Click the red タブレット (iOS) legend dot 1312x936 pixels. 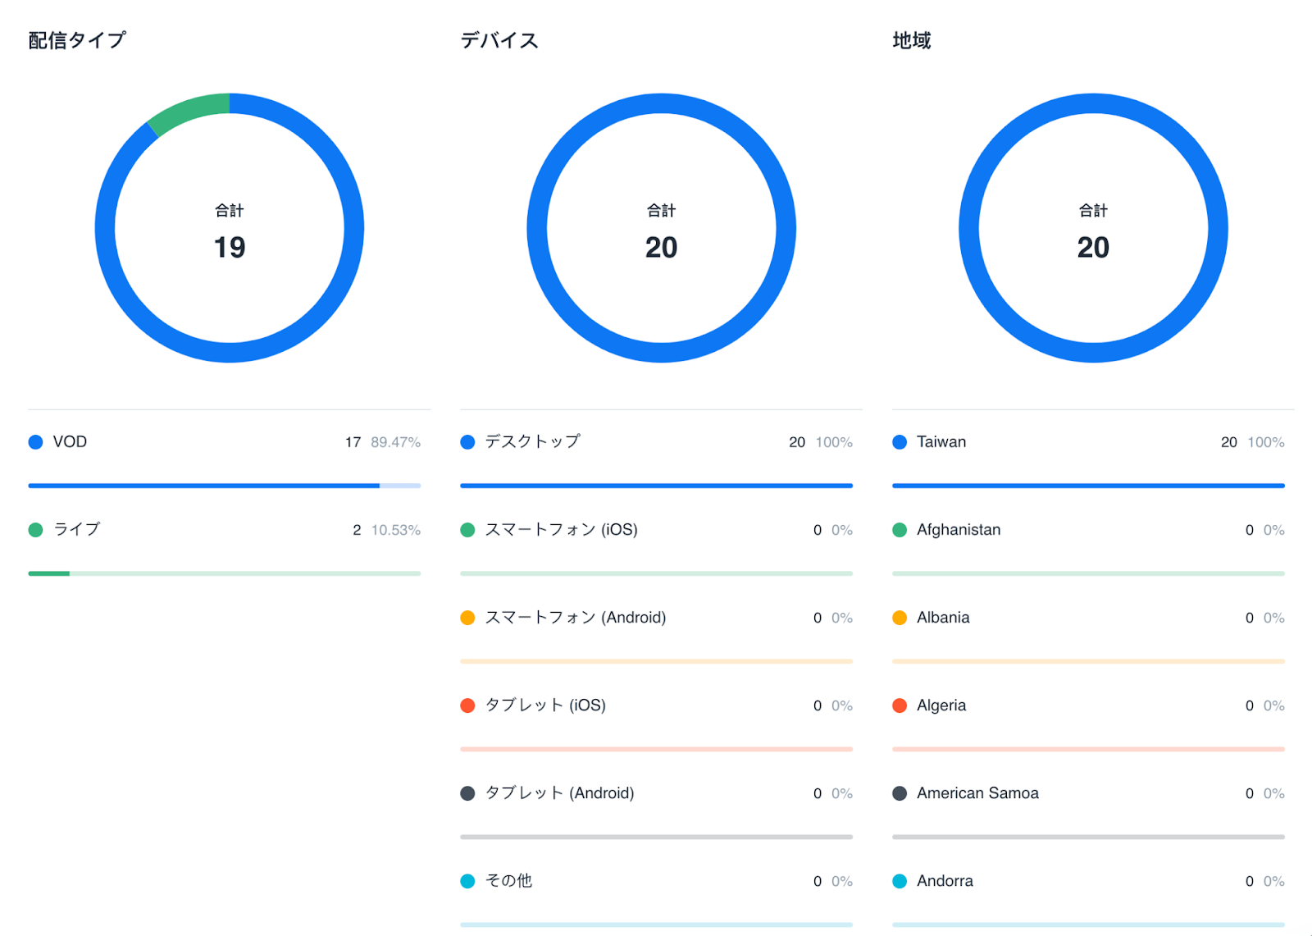point(467,705)
